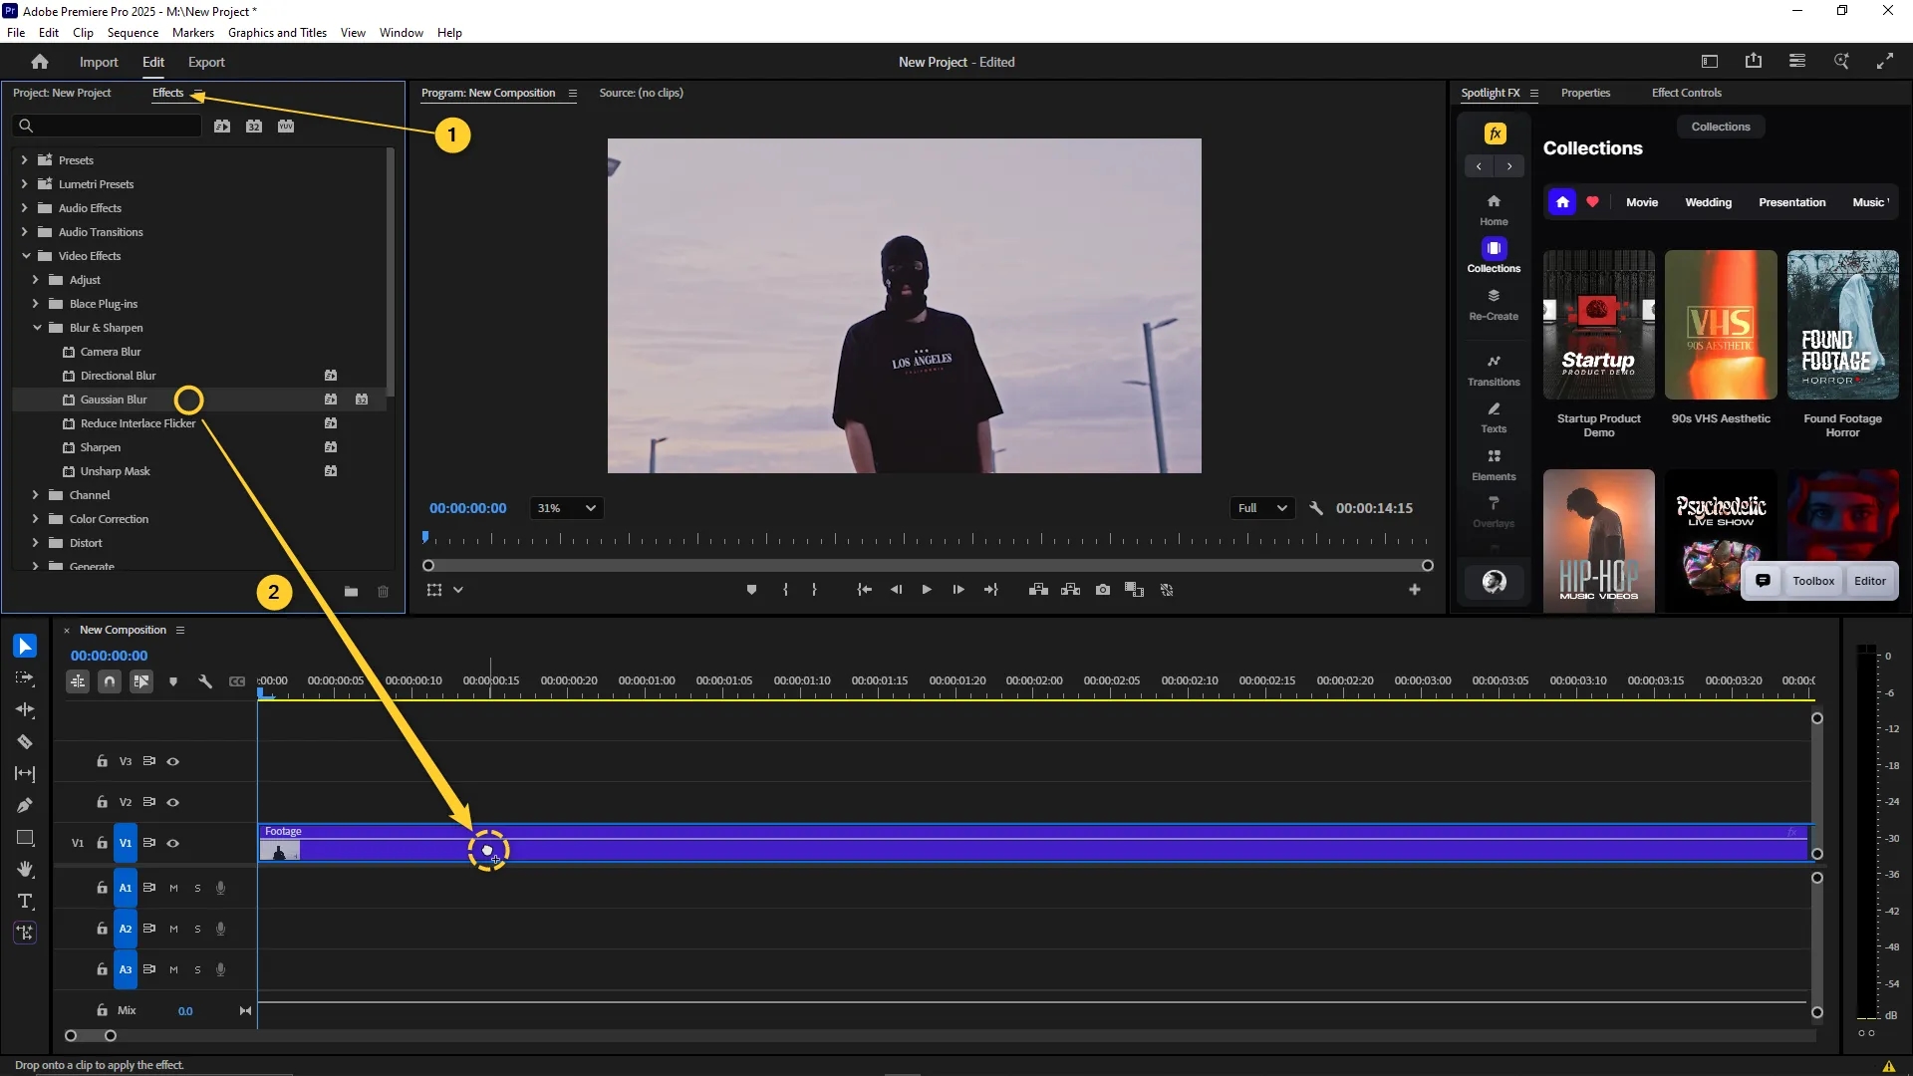
Task: Select the Rectangle tool
Action: coord(25,838)
